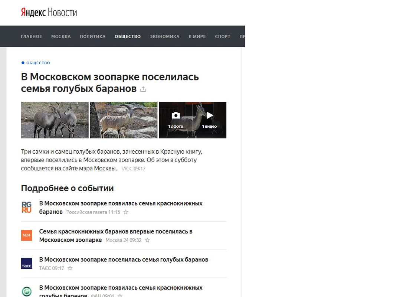Star the ТАСС source

tap(70, 268)
